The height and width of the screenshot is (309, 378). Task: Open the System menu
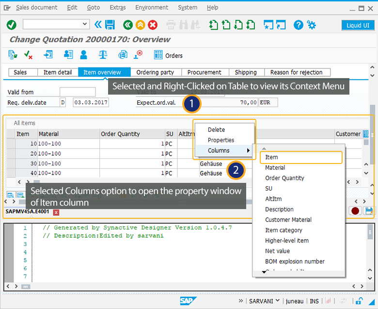tap(188, 7)
